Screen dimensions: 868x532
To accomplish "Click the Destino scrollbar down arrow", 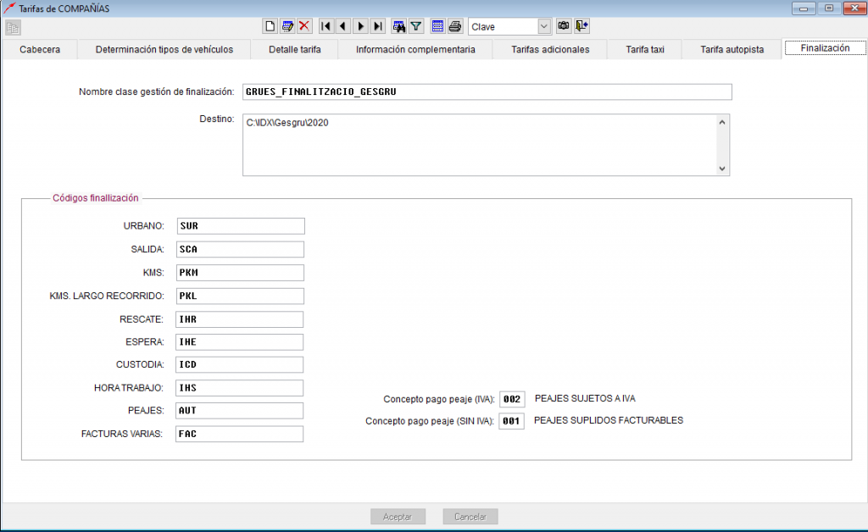I will [722, 169].
